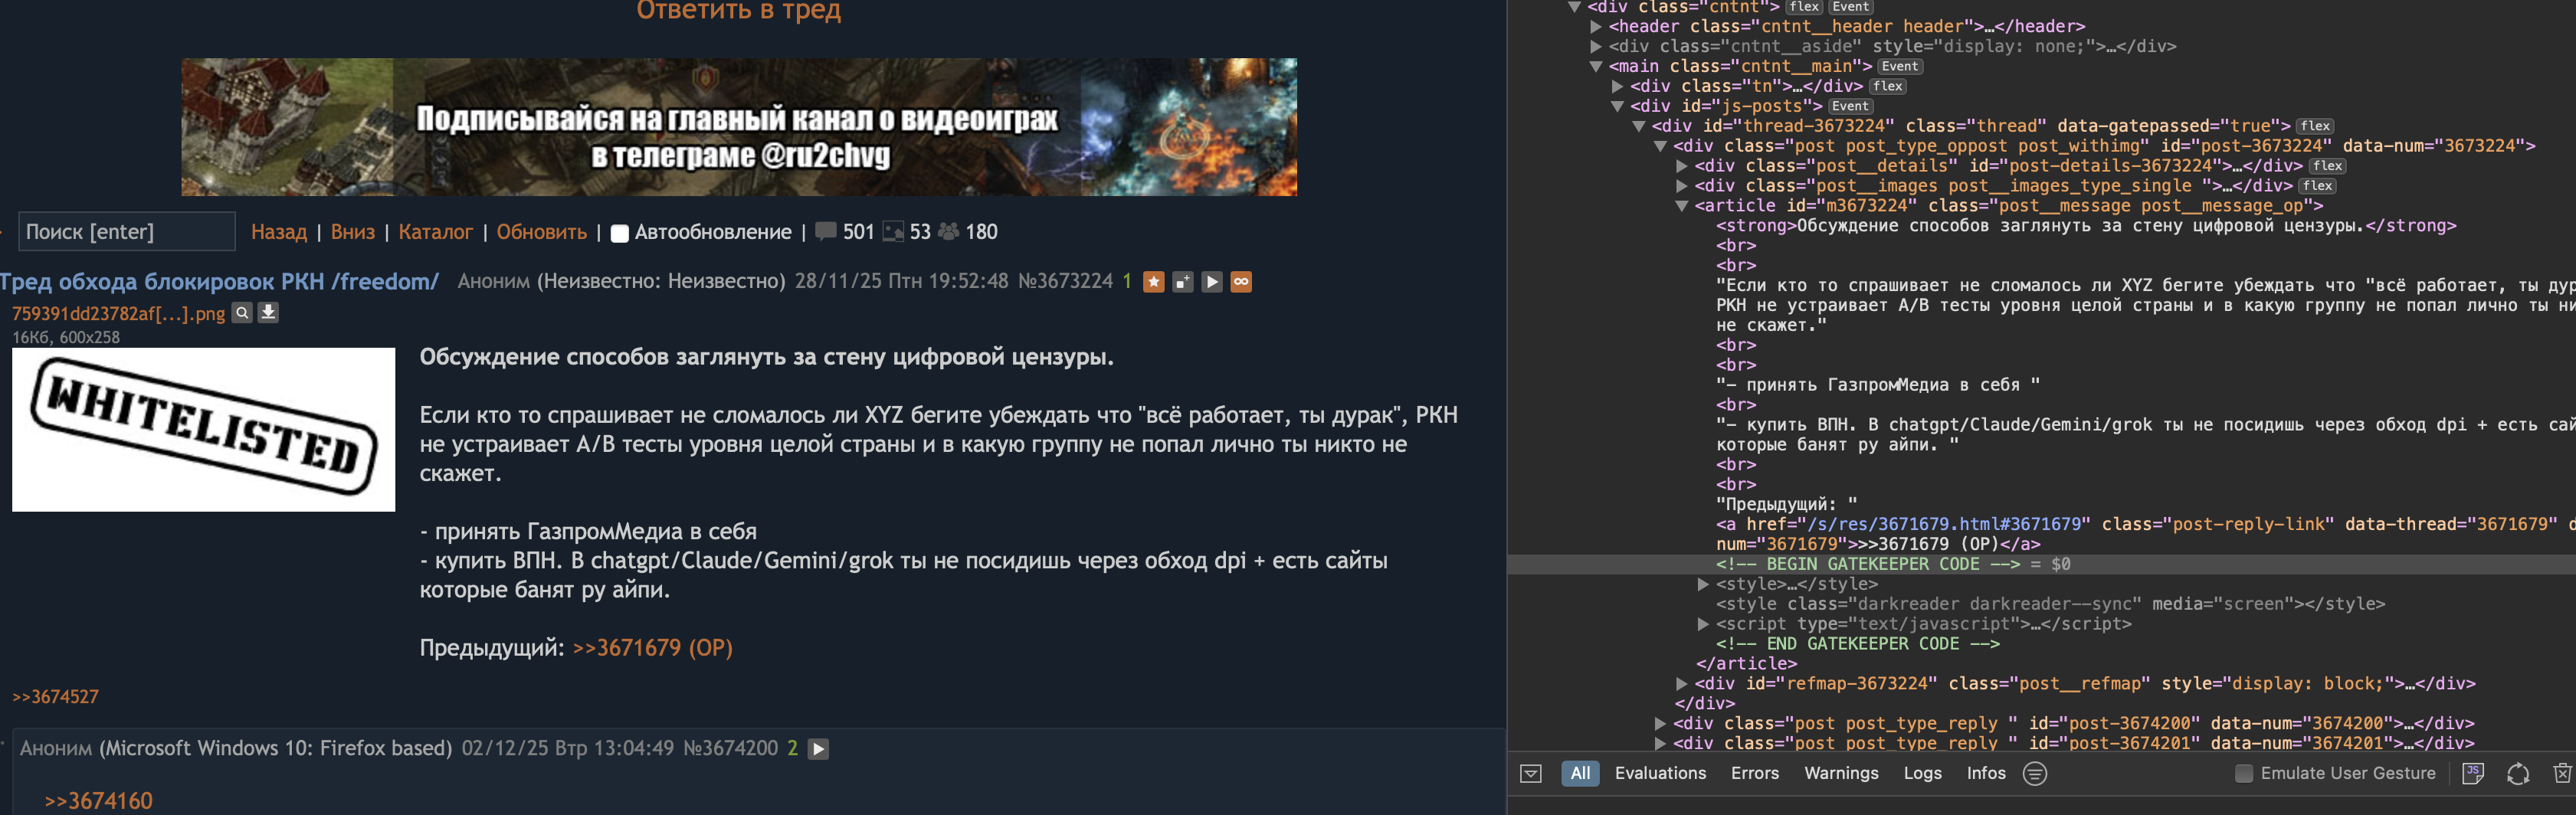Image resolution: width=2576 pixels, height=815 pixels.
Task: Click the Назад link
Action: (279, 232)
